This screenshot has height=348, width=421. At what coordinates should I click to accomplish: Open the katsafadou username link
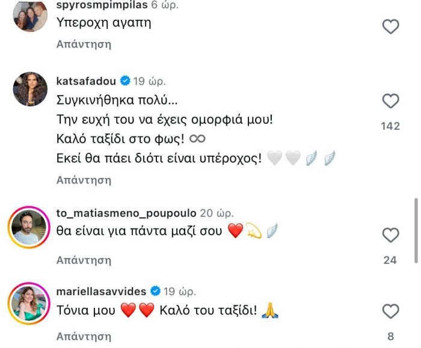[87, 79]
